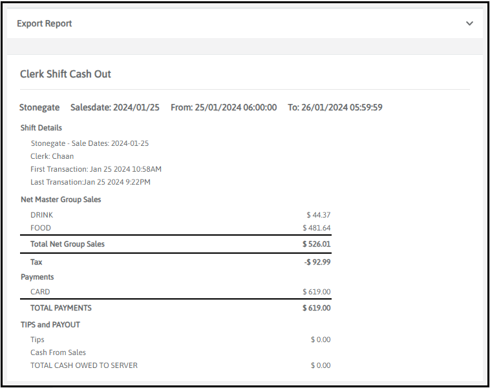Click the Clerk: Chaan line

(x=52, y=156)
